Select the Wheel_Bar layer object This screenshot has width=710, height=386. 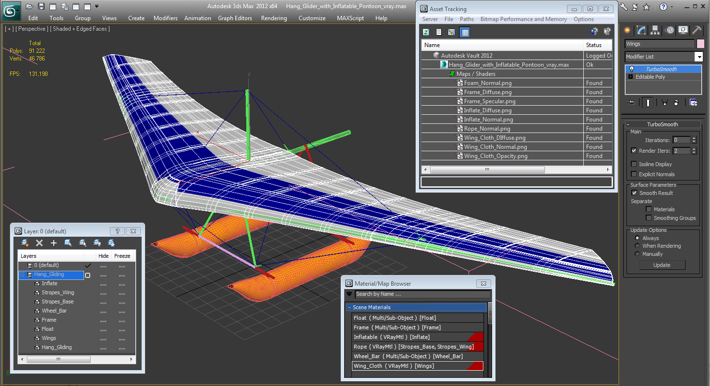click(x=54, y=311)
